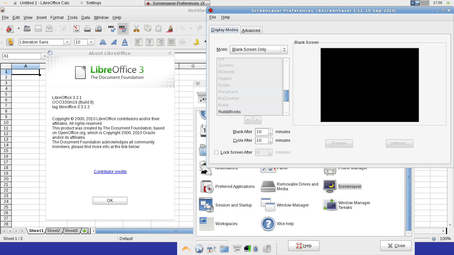The width and height of the screenshot is (454, 255).
Task: Apply underline formatting in Calc
Action: [x=125, y=42]
